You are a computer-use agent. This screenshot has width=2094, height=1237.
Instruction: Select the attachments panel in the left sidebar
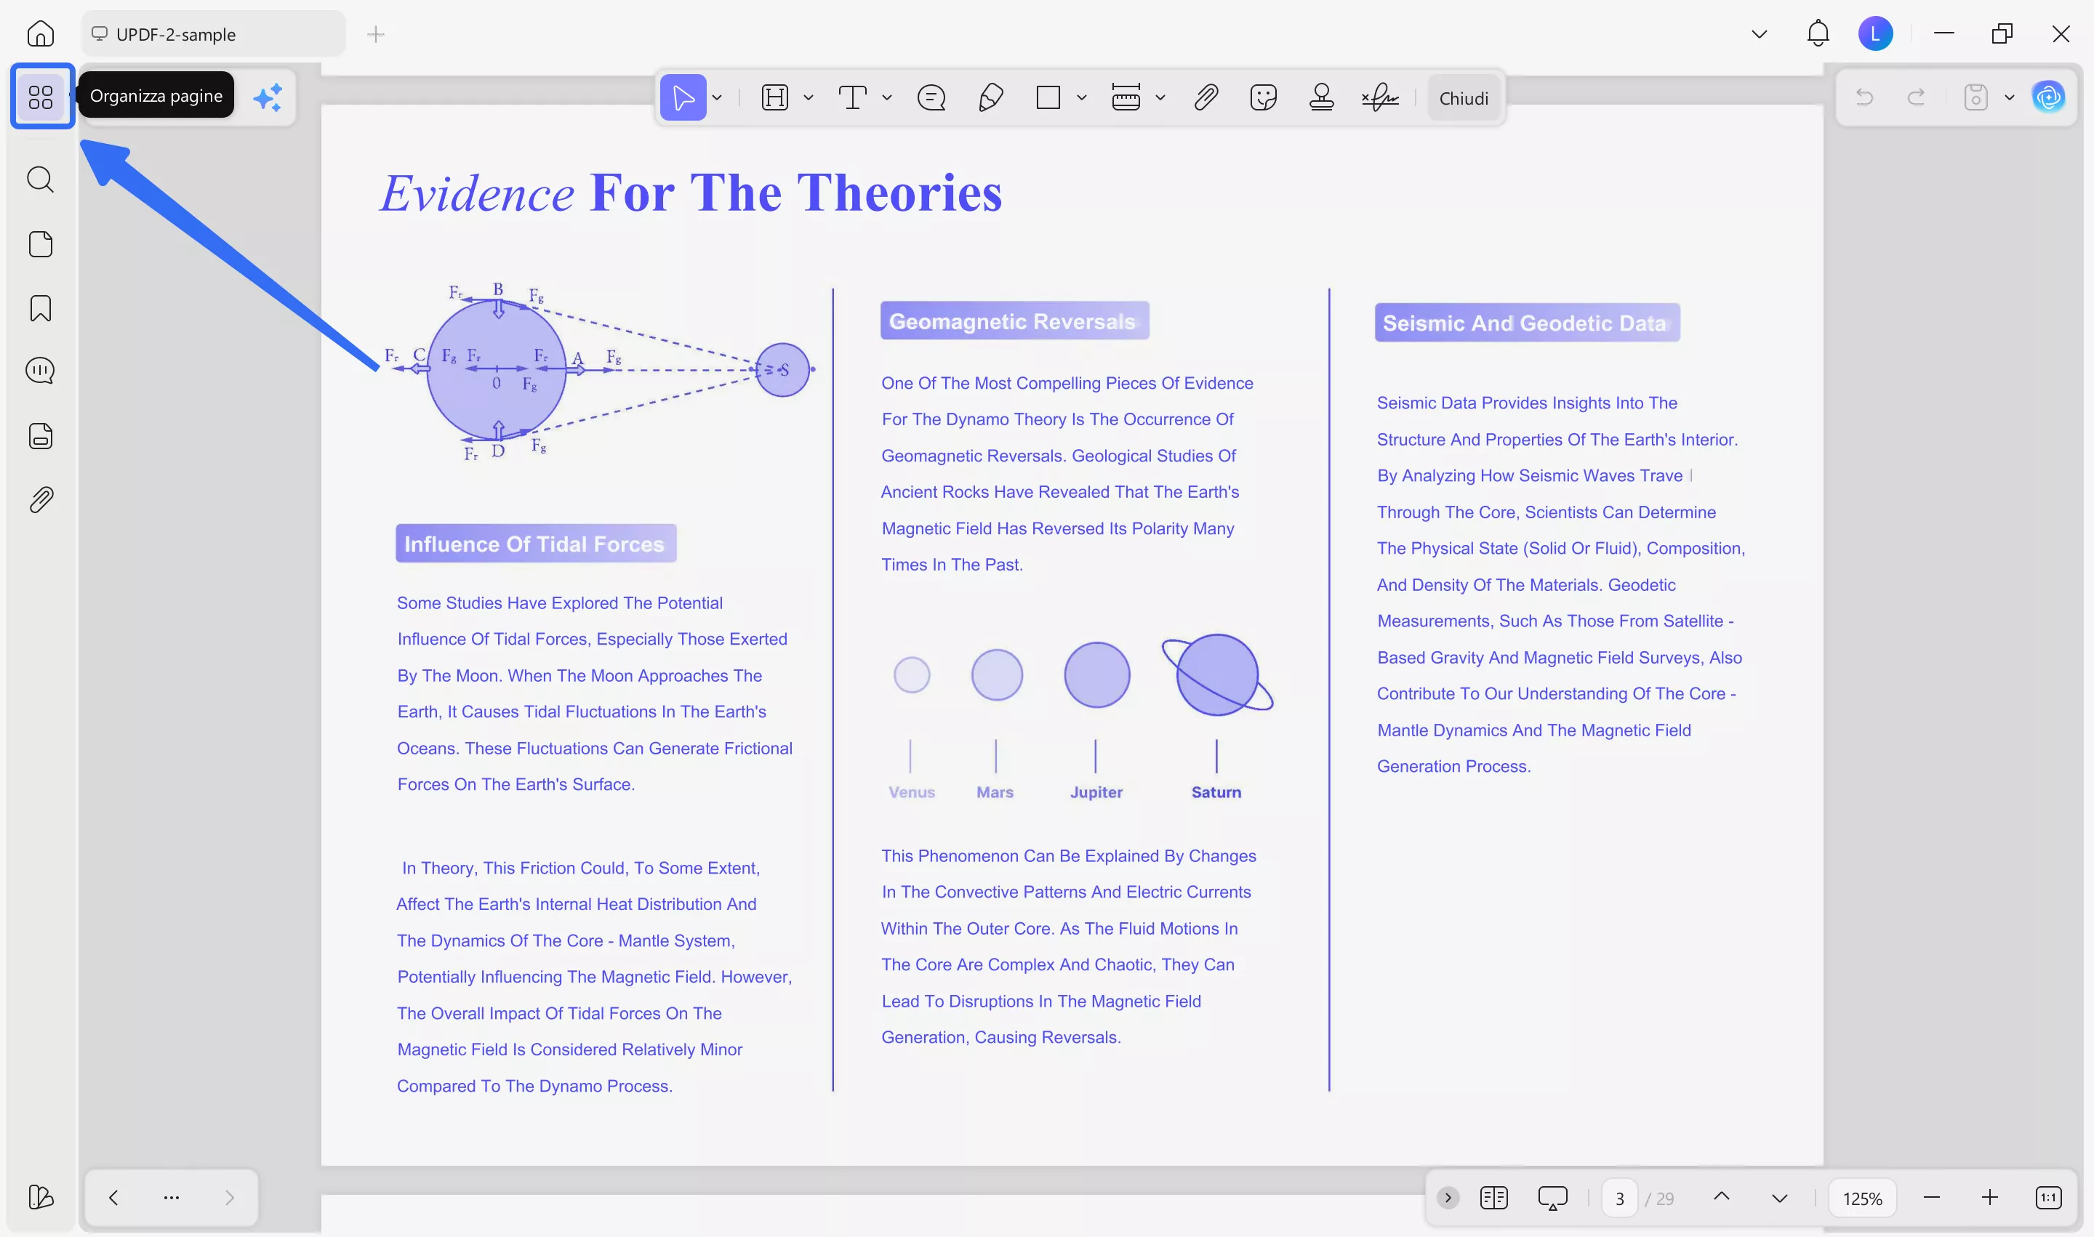(x=40, y=499)
